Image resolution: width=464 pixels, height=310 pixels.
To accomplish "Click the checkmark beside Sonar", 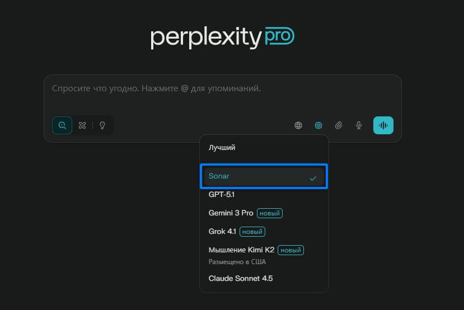I will (x=313, y=178).
